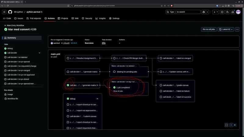The height and width of the screenshot is (137, 244).
Task: Click the search input field
Action: point(183,12)
